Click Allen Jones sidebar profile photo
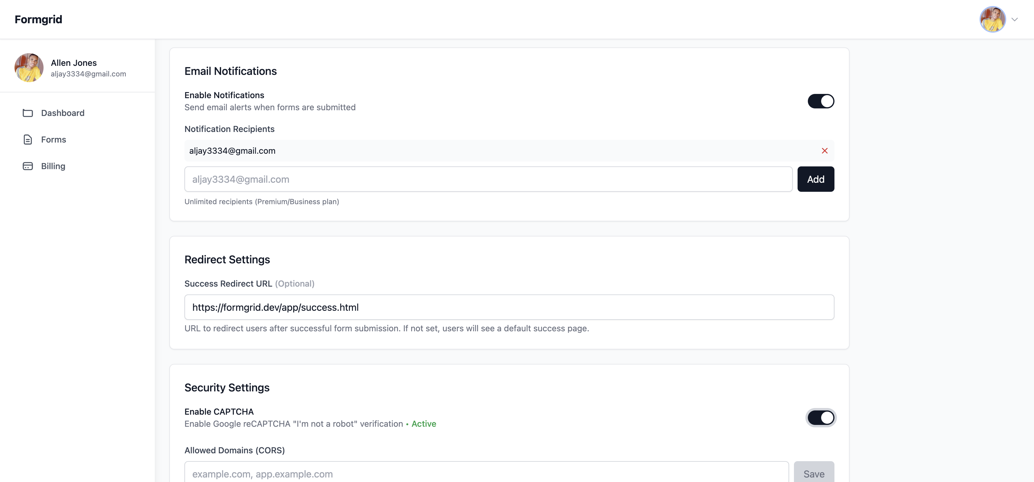Screen dimensions: 1034x482 click(29, 68)
